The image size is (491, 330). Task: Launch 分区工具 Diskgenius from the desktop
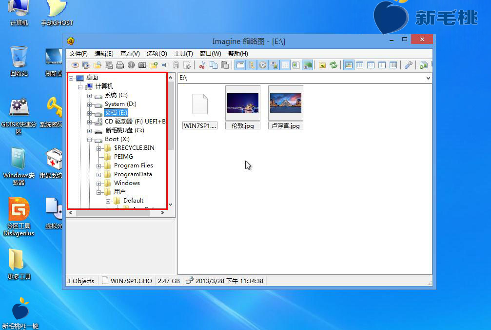pos(19,217)
